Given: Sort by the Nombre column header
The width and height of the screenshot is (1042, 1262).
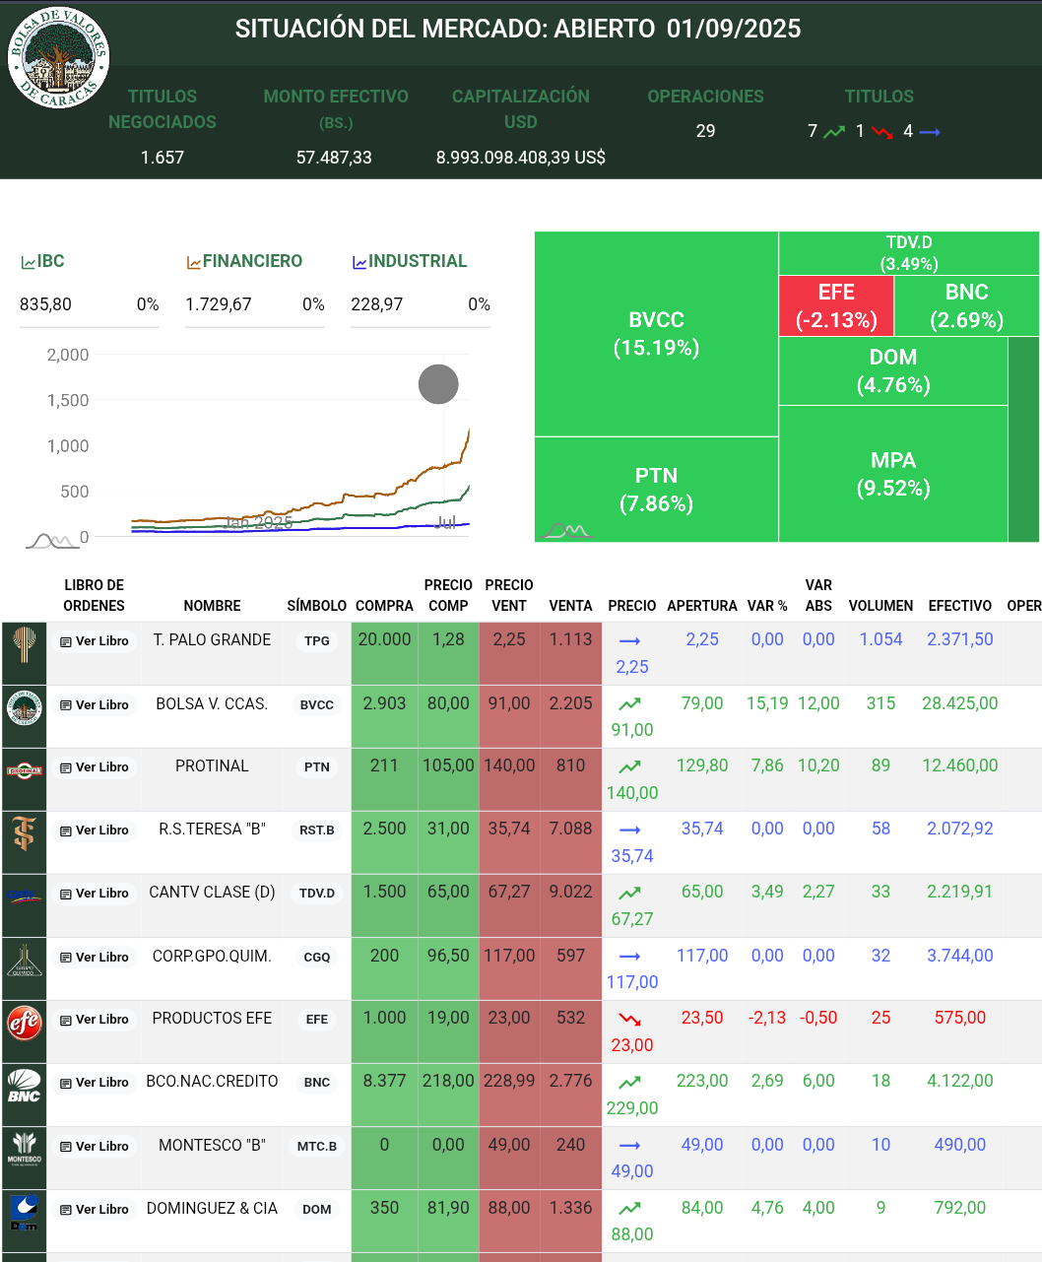Looking at the screenshot, I should pyautogui.click(x=212, y=606).
